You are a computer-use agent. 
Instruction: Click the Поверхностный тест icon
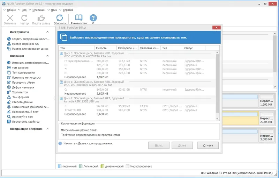click(x=9, y=112)
